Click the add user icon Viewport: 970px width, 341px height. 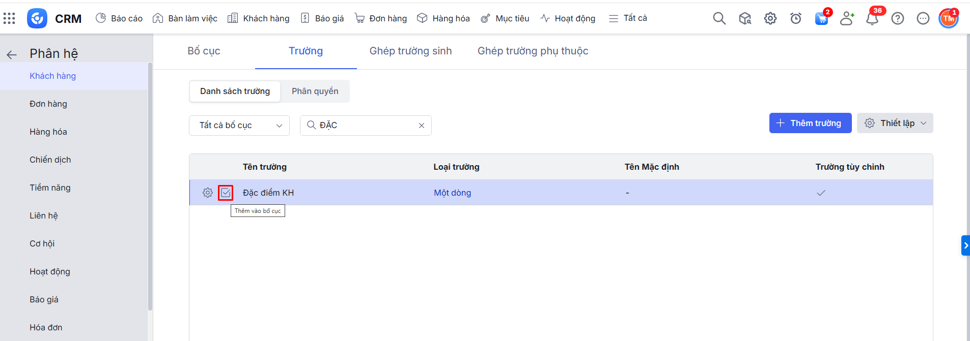[846, 18]
